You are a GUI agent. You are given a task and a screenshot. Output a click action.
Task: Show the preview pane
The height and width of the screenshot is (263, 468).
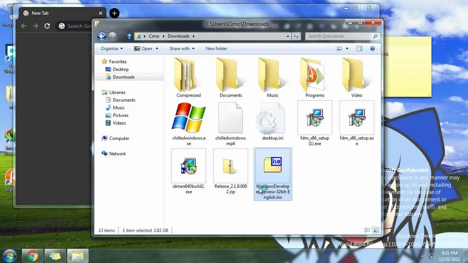(x=359, y=49)
